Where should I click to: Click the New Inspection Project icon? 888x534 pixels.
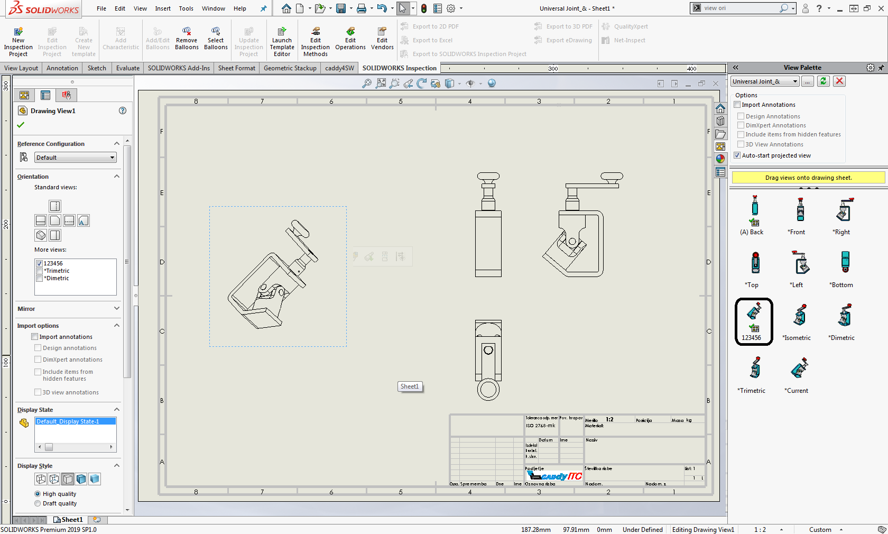(18, 32)
